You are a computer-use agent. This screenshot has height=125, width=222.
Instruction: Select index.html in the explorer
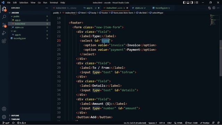[29, 24]
